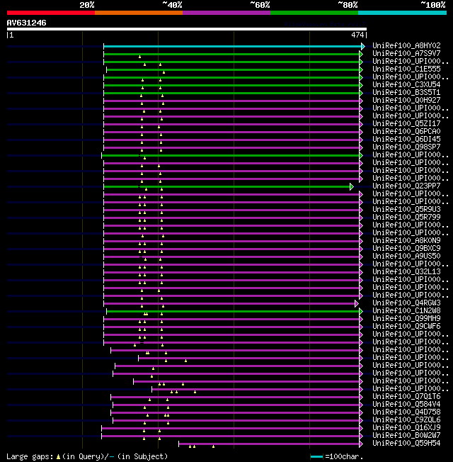Click the green UniRef100_Q23PP7 alignment bar
Viewport: 453px width, 462px height.
point(226,187)
